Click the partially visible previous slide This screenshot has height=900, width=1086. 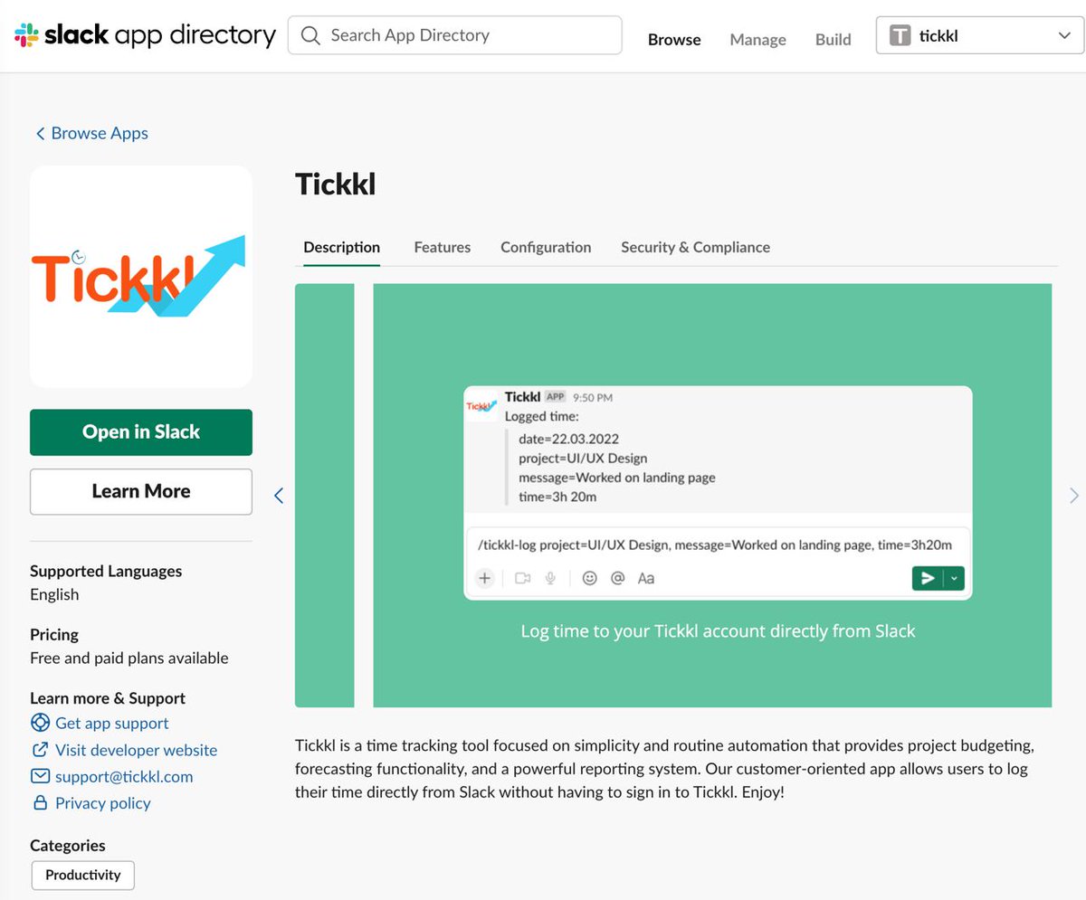(324, 495)
